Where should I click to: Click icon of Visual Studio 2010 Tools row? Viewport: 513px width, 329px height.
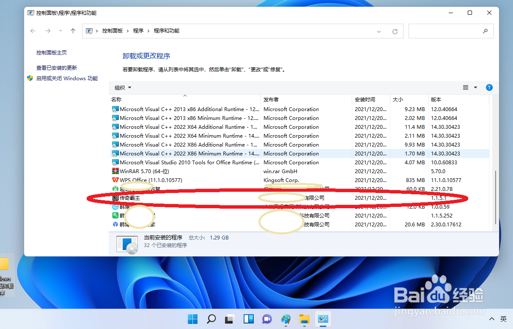tap(115, 163)
